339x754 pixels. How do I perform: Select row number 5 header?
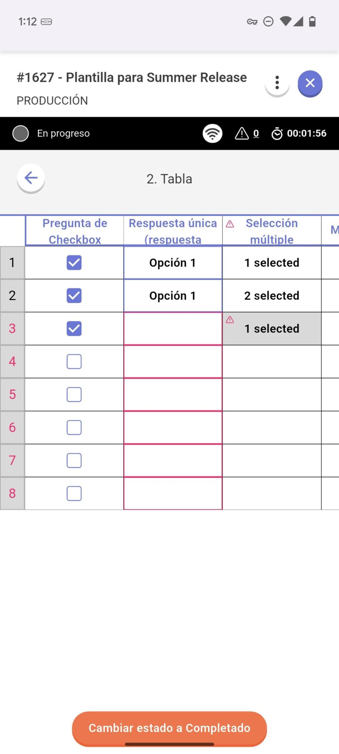pyautogui.click(x=12, y=395)
